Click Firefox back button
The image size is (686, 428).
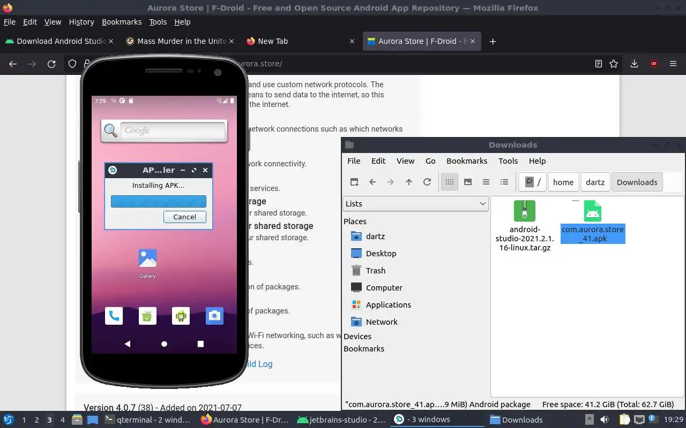tap(13, 64)
